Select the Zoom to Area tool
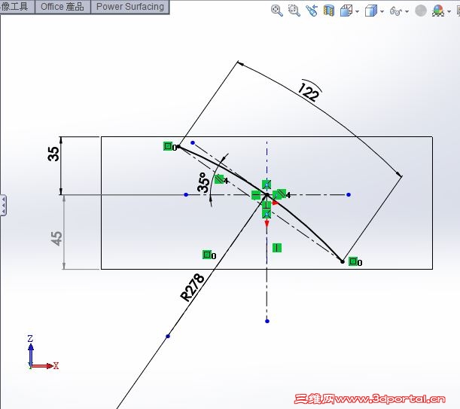 294,11
